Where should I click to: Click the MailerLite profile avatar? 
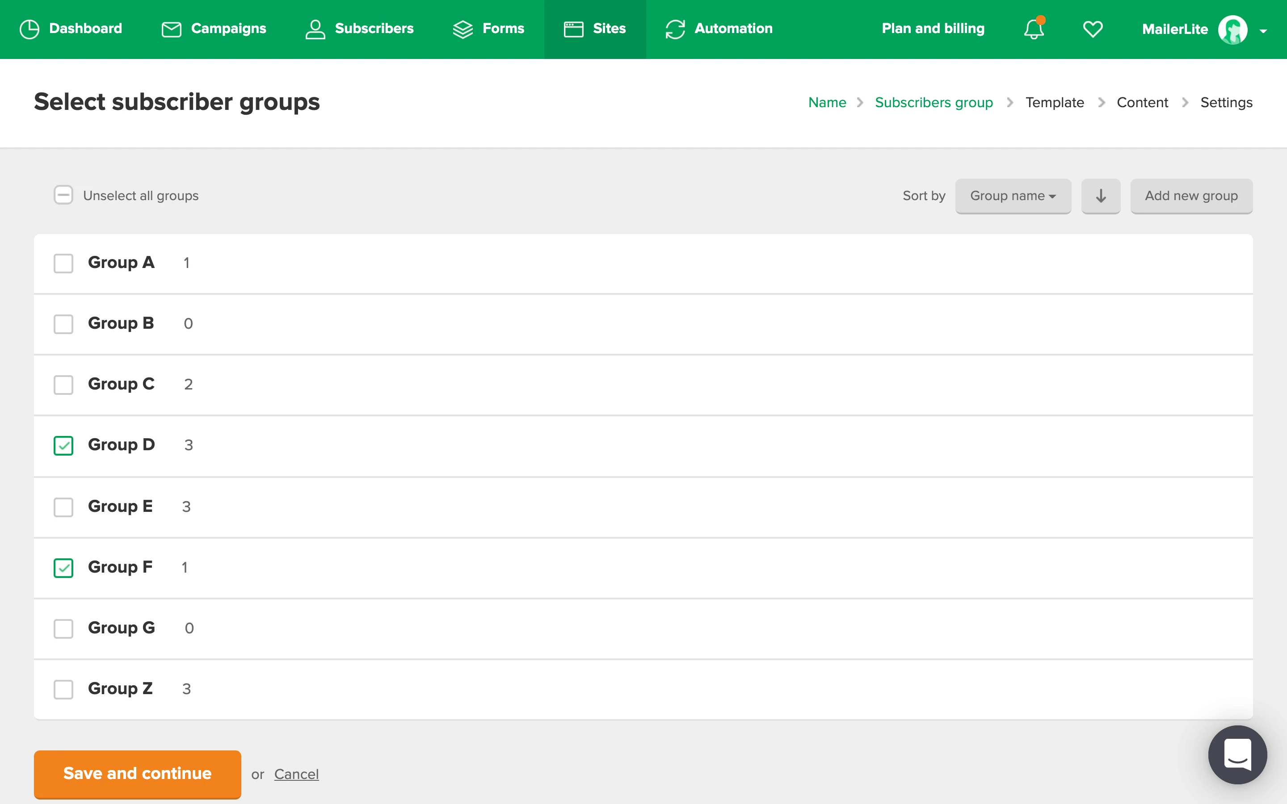point(1232,30)
